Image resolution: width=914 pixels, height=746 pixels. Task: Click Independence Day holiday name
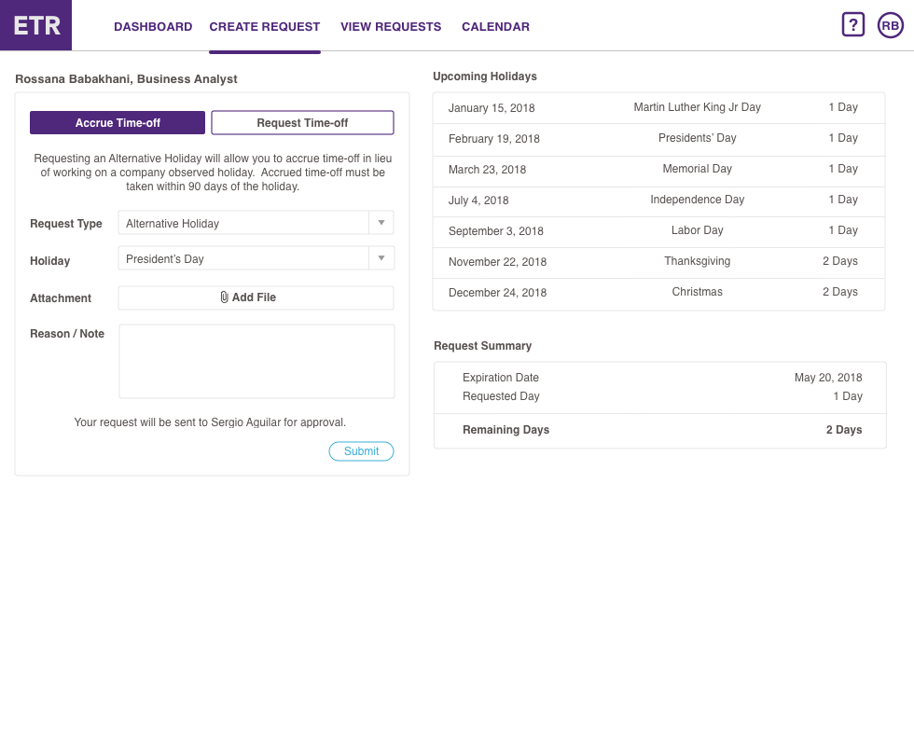tap(698, 200)
